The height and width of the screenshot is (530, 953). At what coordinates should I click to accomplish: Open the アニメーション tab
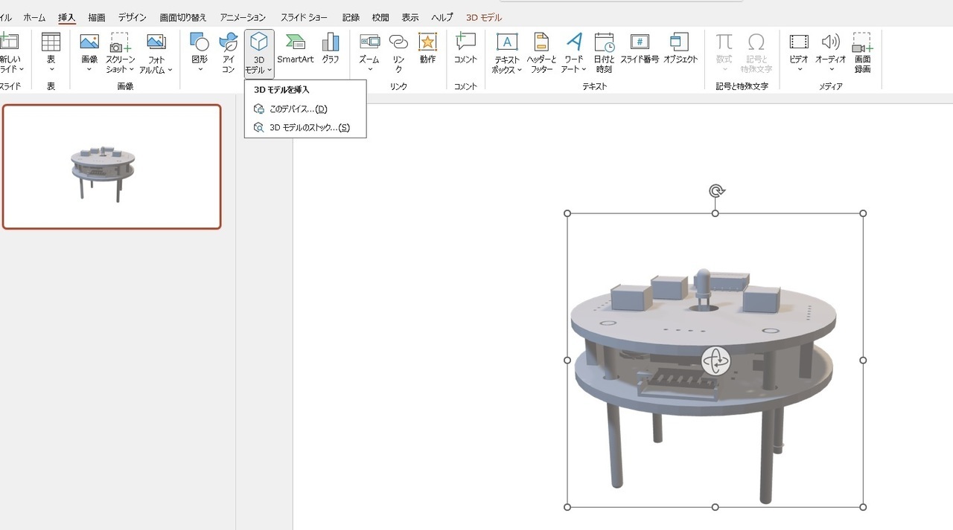[x=243, y=17]
